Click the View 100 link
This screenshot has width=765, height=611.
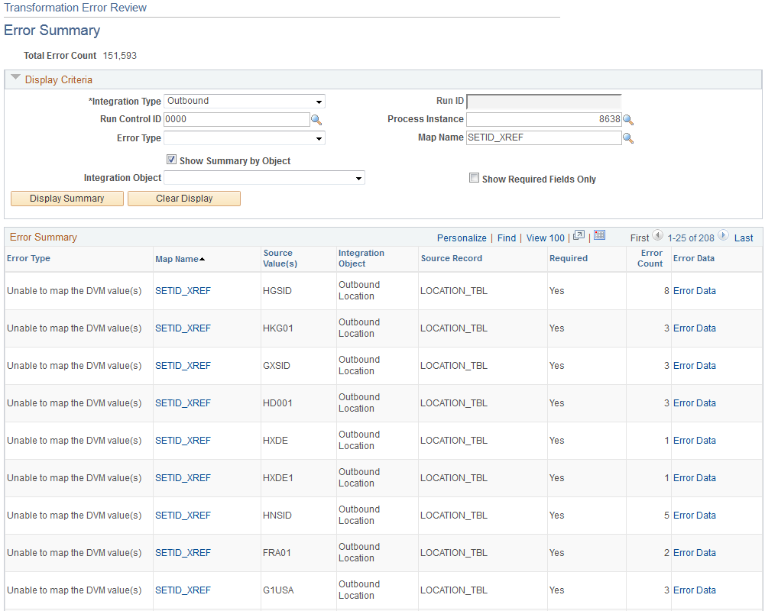pos(545,238)
